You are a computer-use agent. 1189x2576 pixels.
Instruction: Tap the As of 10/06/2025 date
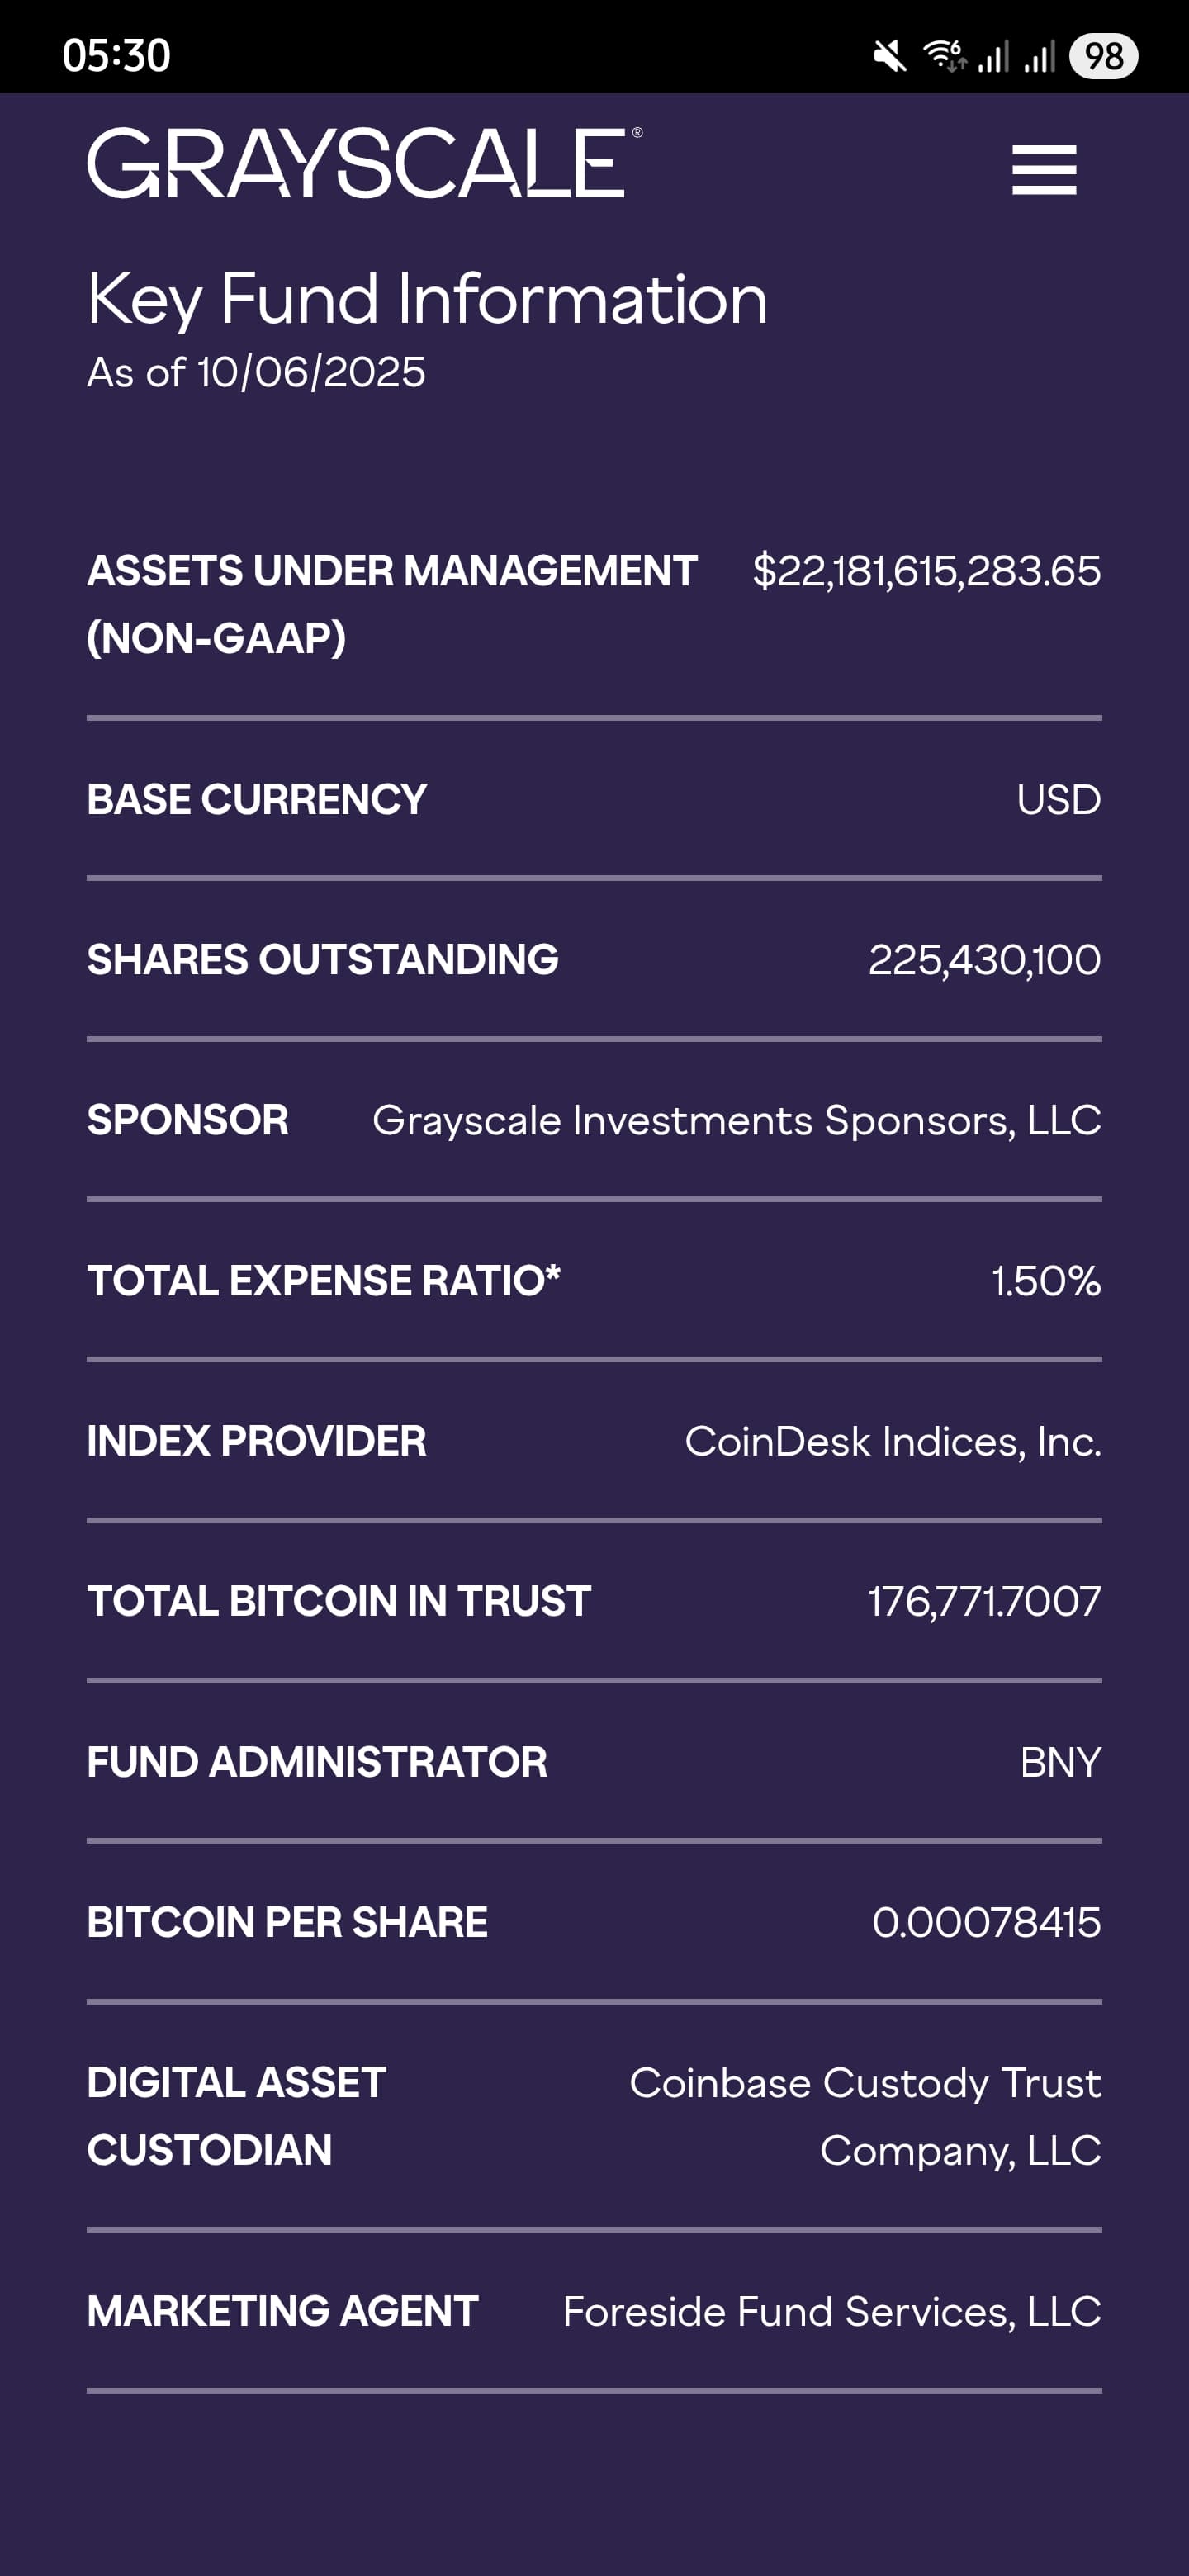256,372
